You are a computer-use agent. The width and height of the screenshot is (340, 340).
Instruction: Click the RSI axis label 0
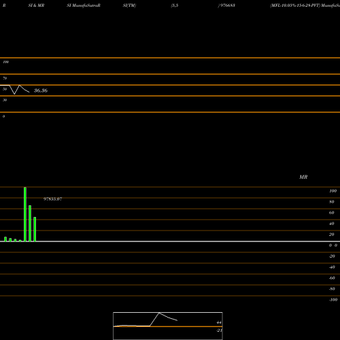pyautogui.click(x=3, y=116)
